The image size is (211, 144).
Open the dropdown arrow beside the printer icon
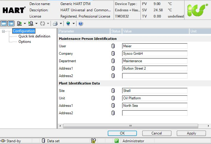(x=61, y=24)
